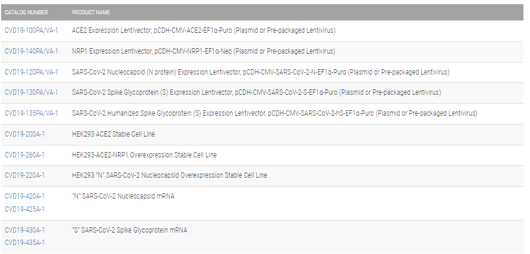This screenshot has height=254, width=530.
Task: Select the NRP1 Expression Lentivector row text
Action: 203,51
